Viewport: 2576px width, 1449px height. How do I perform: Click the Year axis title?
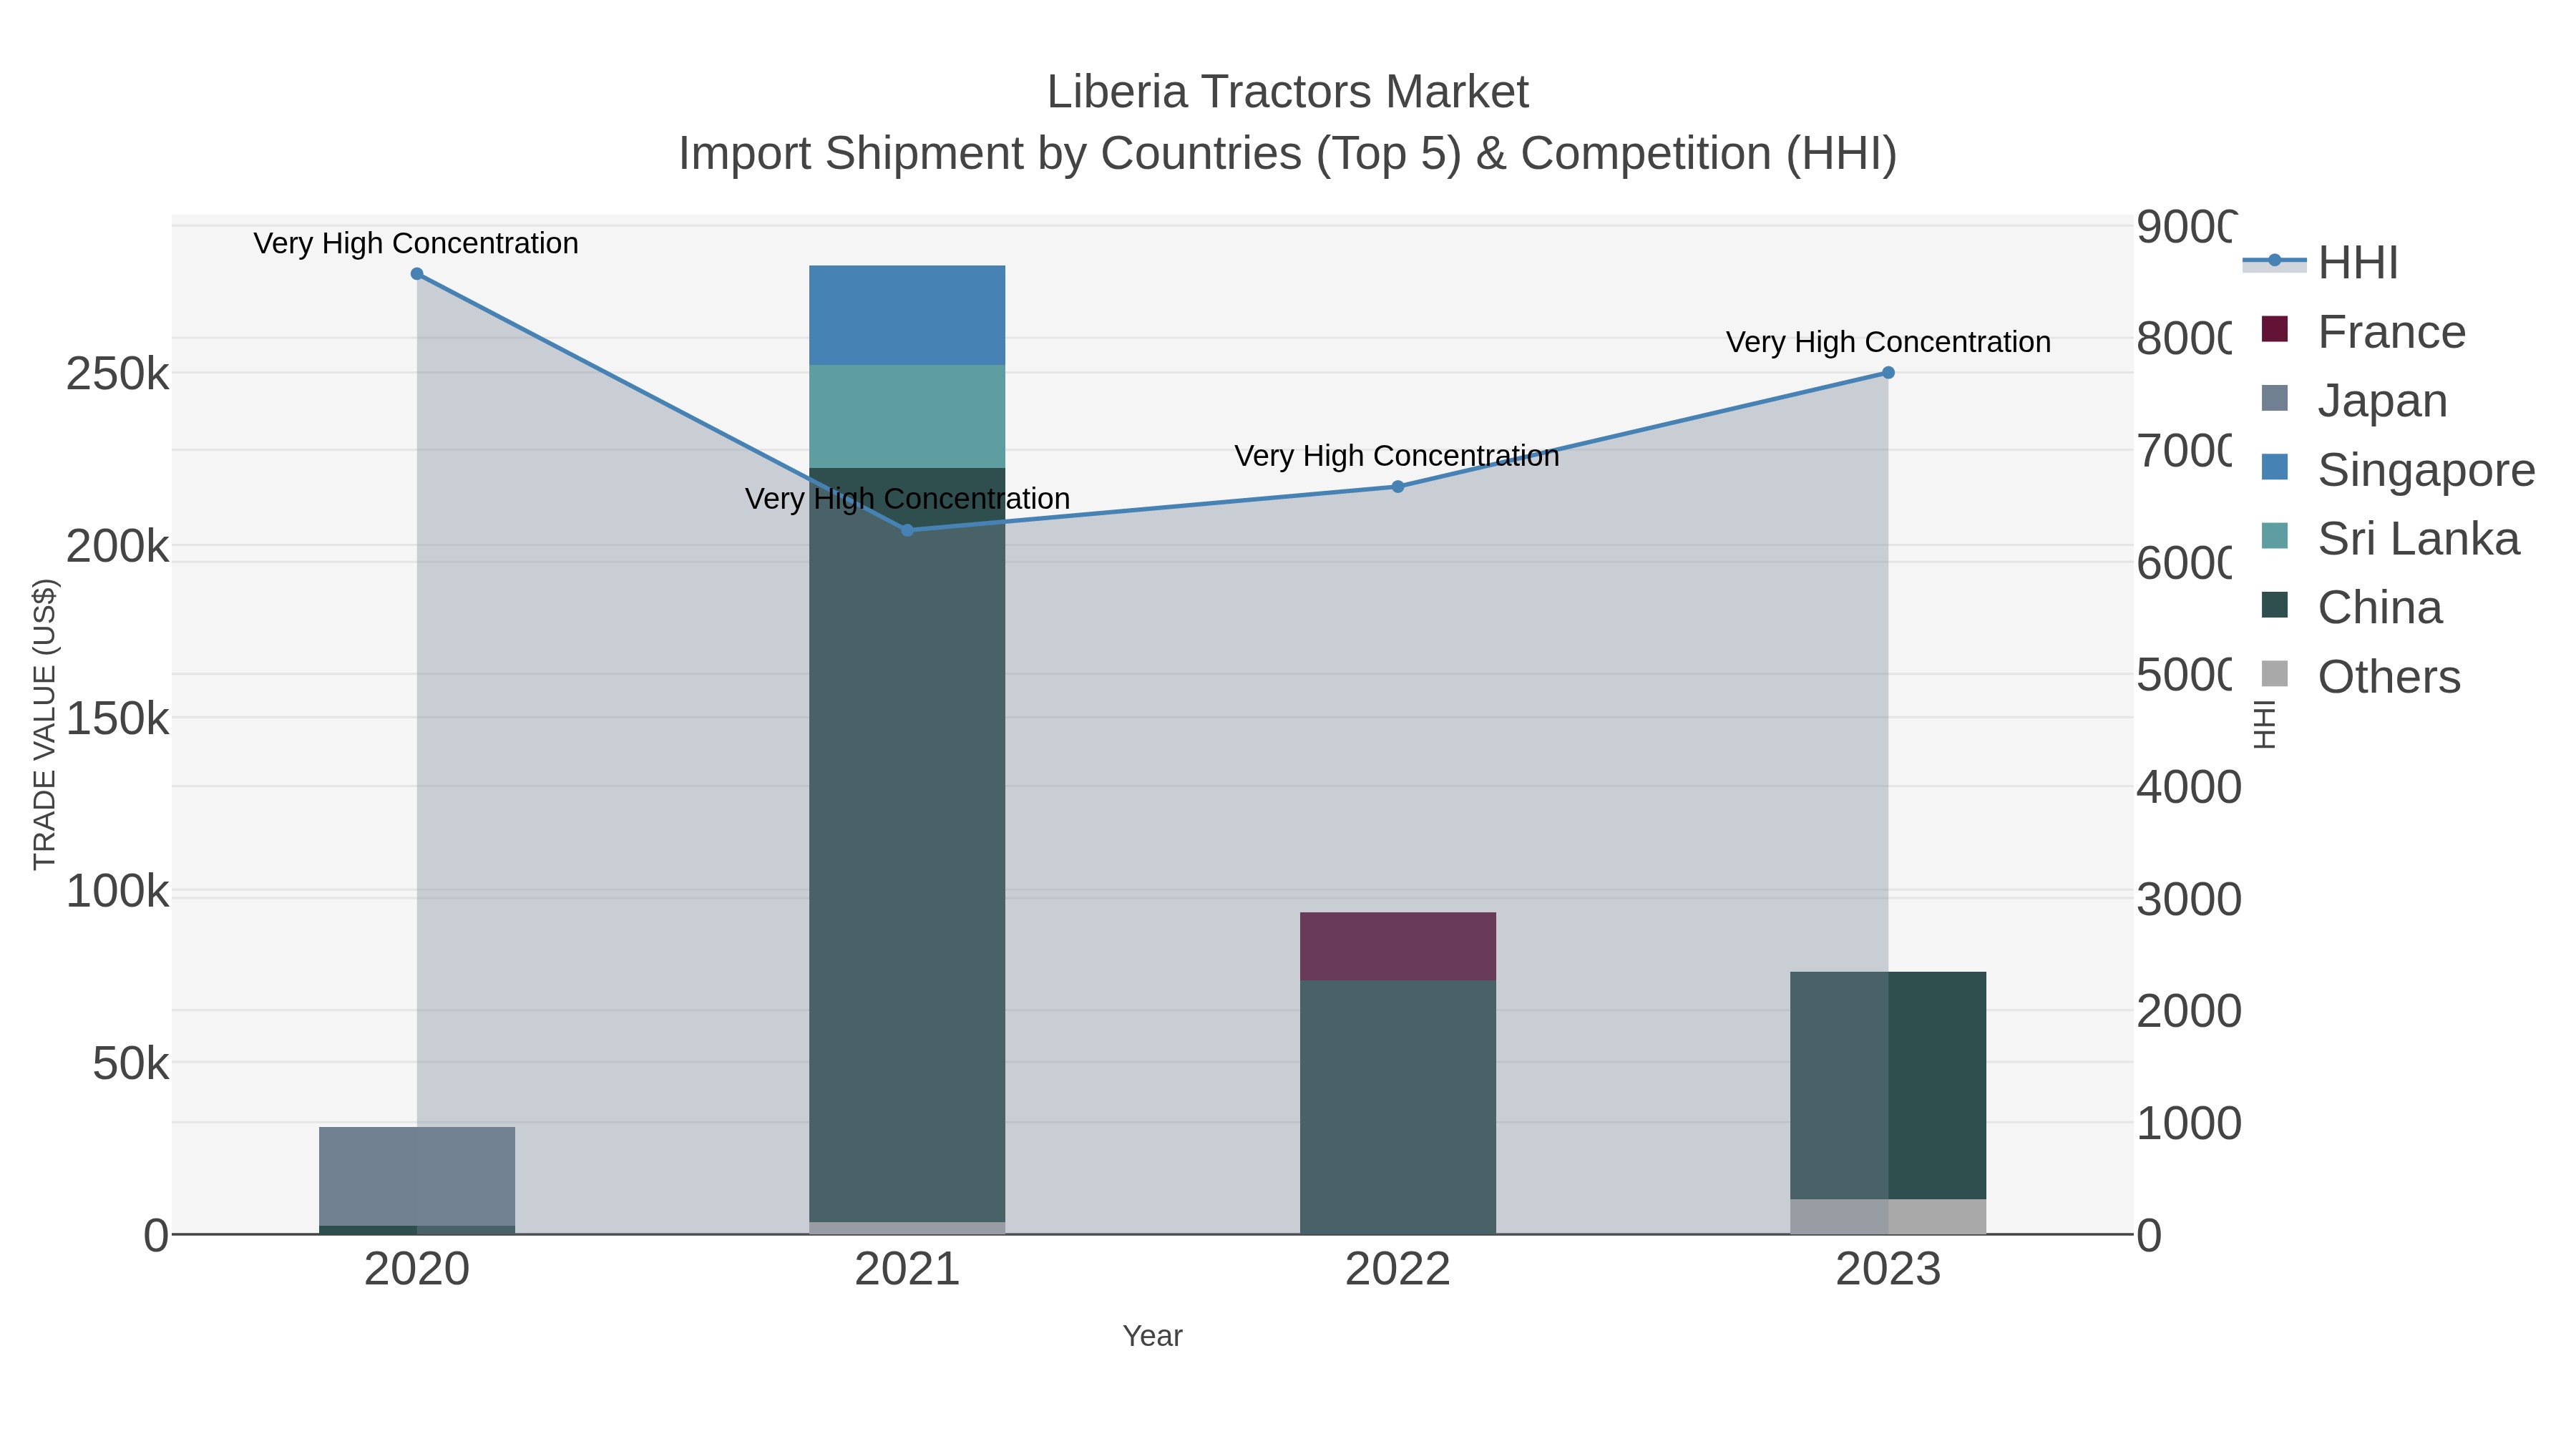[x=1153, y=1336]
